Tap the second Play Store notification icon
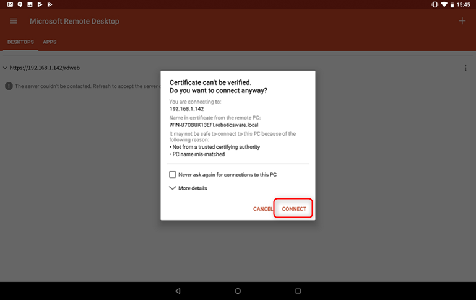This screenshot has height=300, width=476. 50,4
